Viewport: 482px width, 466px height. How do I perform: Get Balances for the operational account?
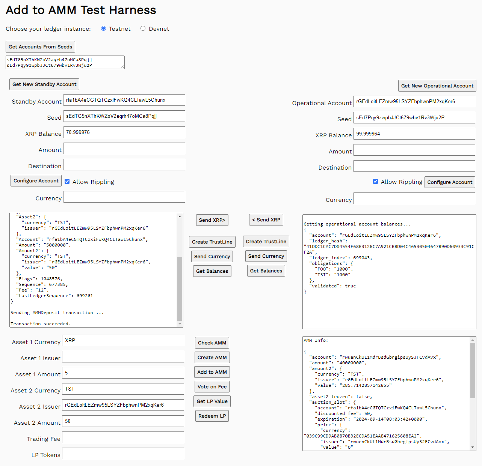(266, 271)
